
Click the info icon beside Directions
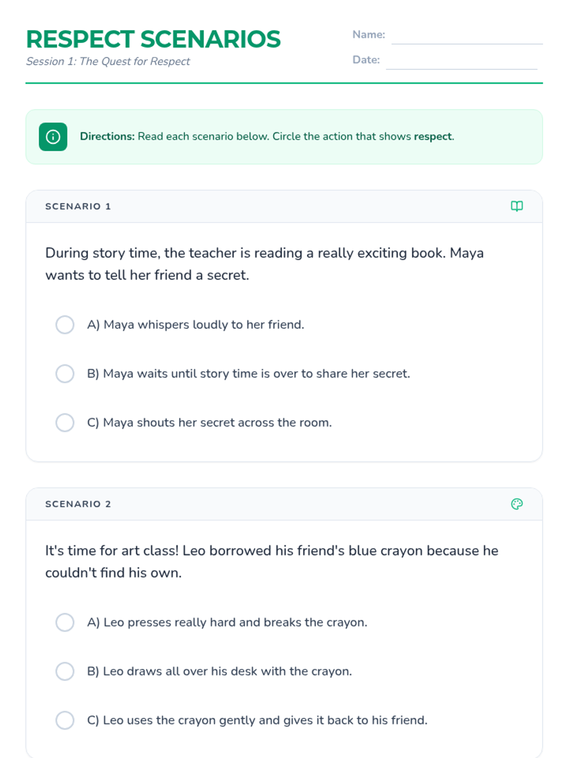click(53, 137)
